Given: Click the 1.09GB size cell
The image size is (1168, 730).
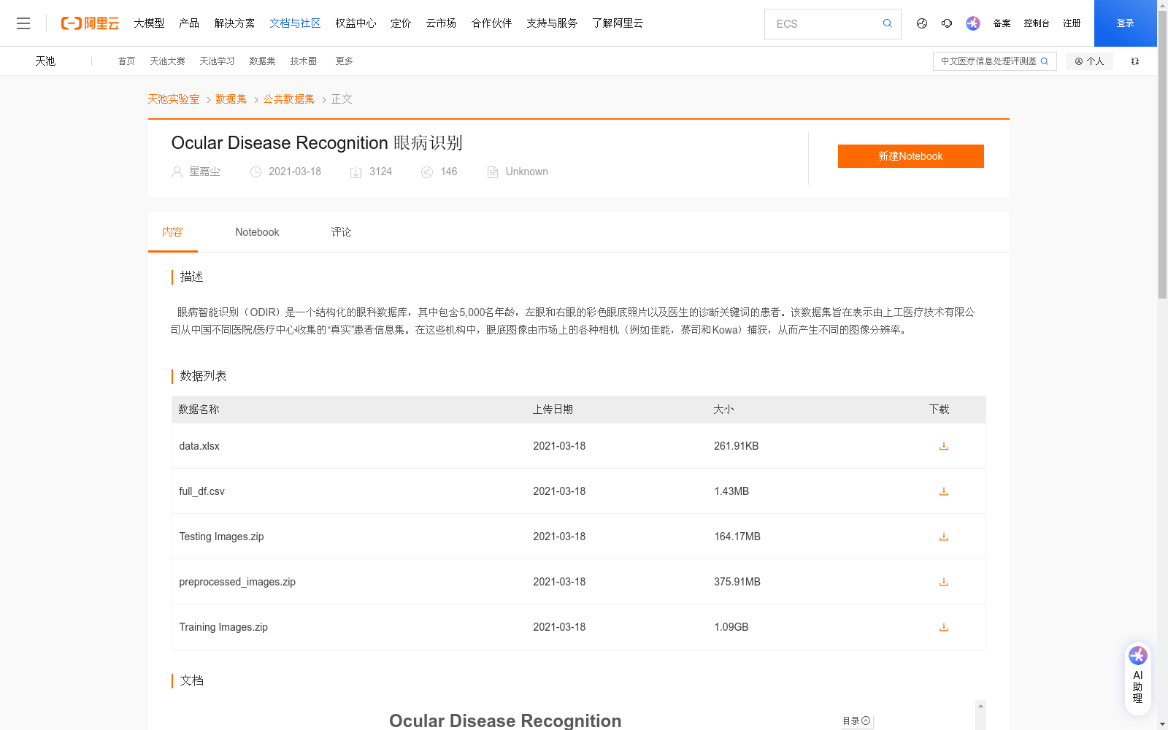Looking at the screenshot, I should tap(731, 627).
